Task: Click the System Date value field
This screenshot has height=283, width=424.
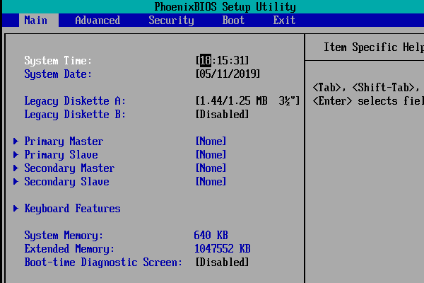Action: pyautogui.click(x=228, y=74)
